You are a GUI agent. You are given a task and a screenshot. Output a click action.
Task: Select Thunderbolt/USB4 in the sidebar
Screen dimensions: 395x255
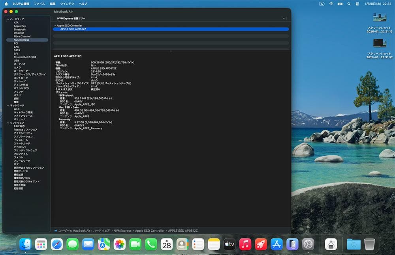25,57
